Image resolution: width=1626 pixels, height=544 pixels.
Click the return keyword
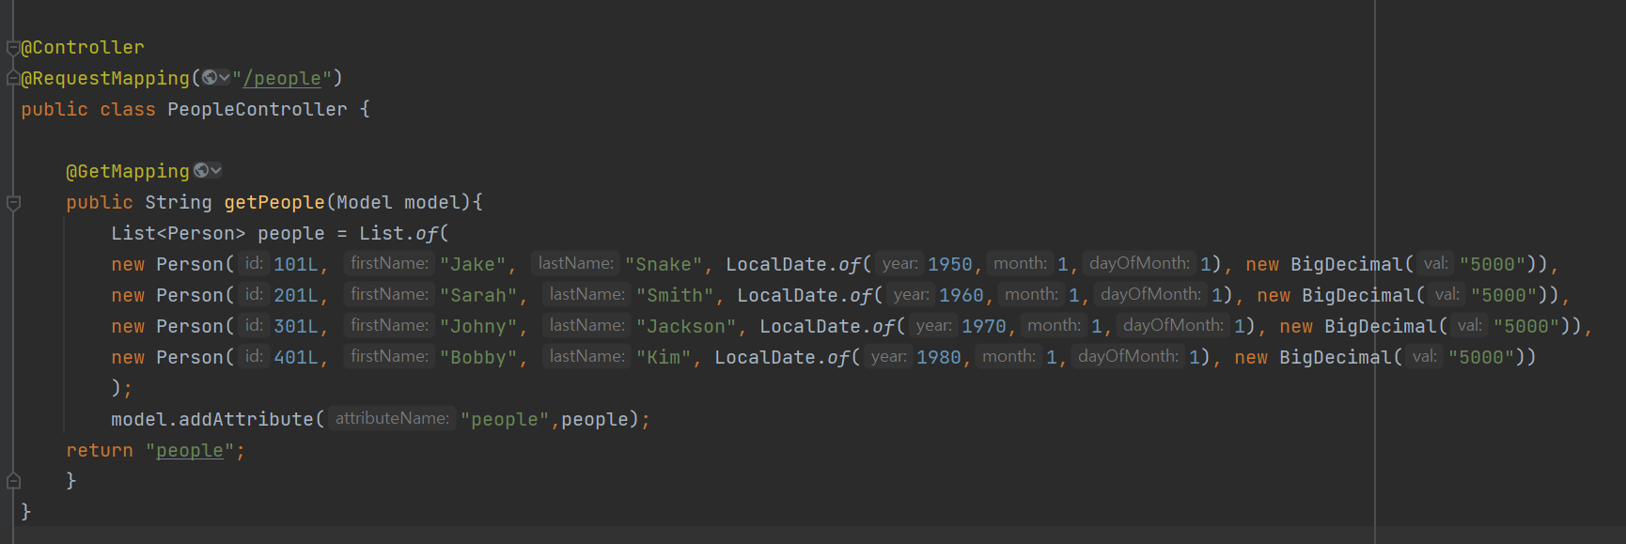point(100,450)
